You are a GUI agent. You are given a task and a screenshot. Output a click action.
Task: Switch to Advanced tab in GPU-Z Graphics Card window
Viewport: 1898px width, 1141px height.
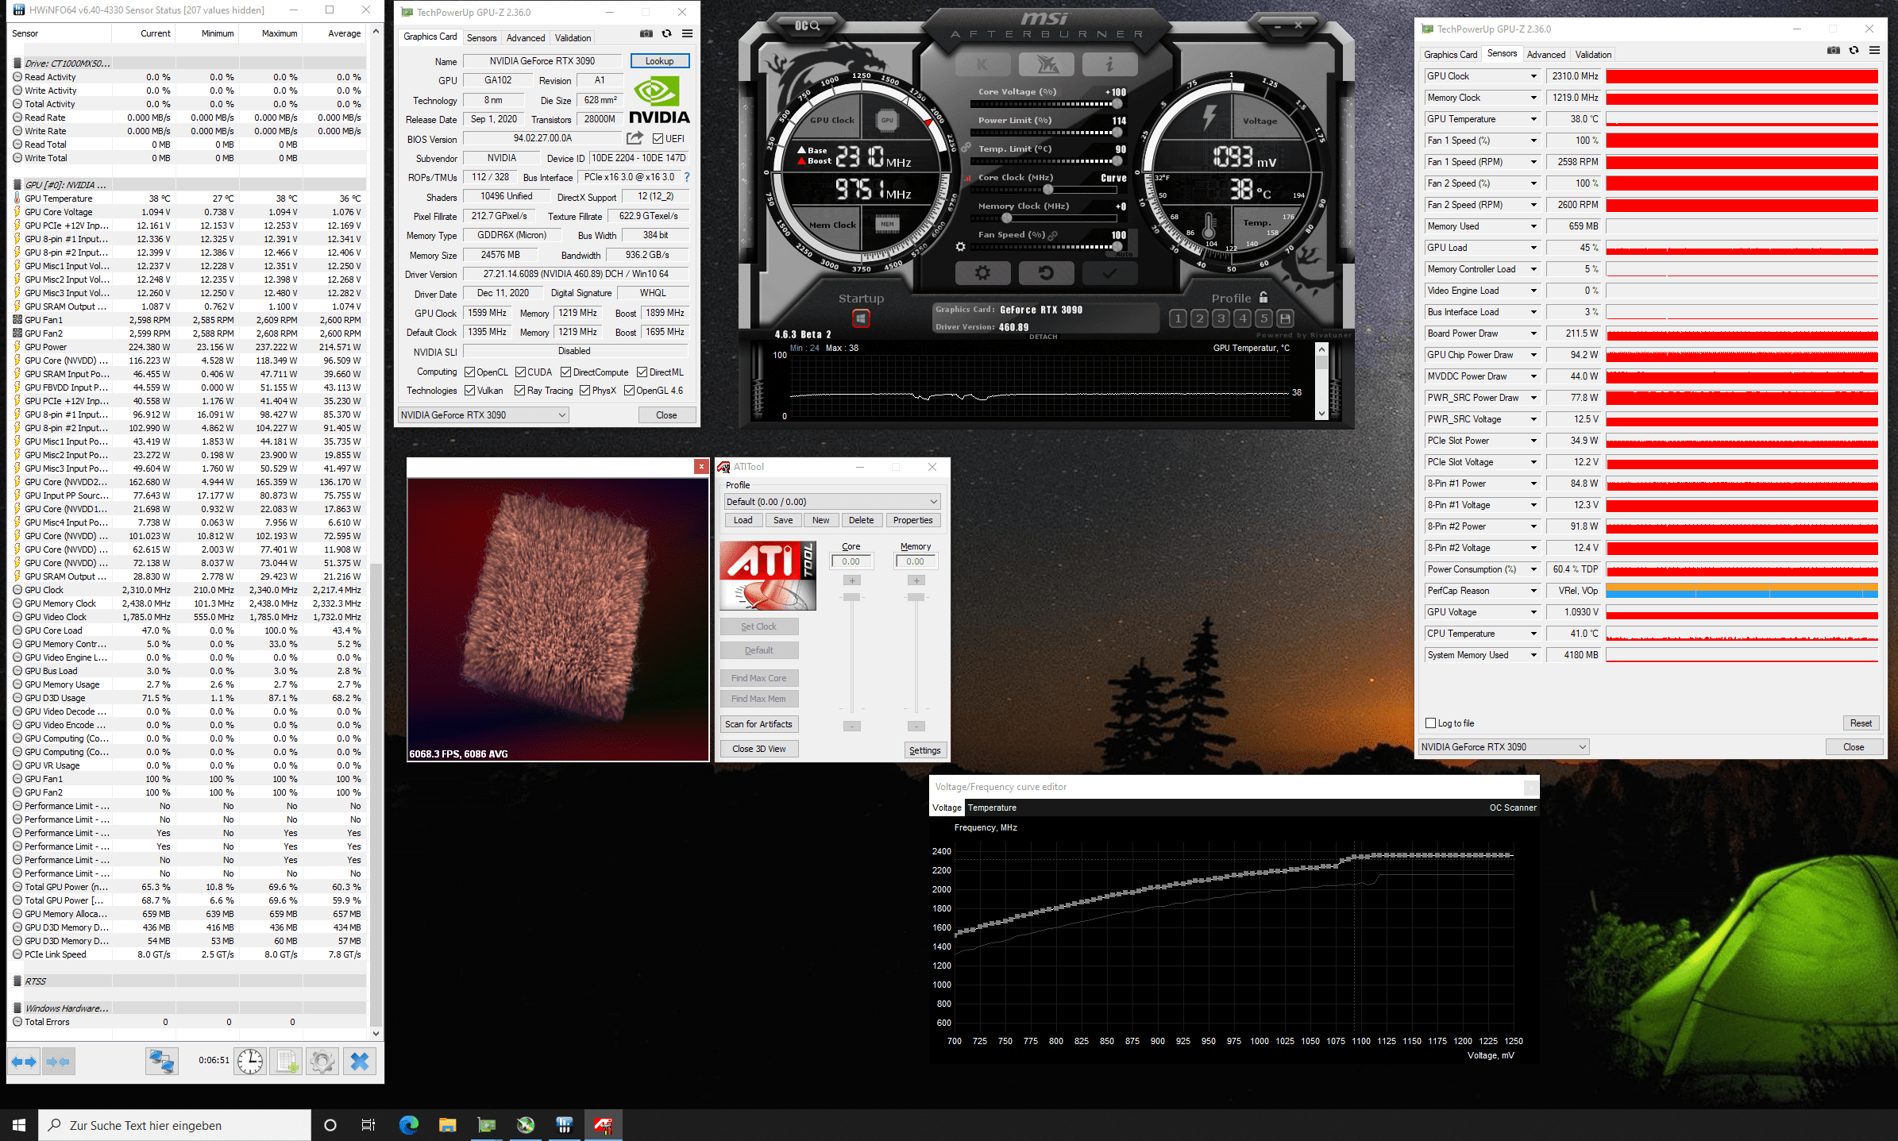(x=525, y=38)
